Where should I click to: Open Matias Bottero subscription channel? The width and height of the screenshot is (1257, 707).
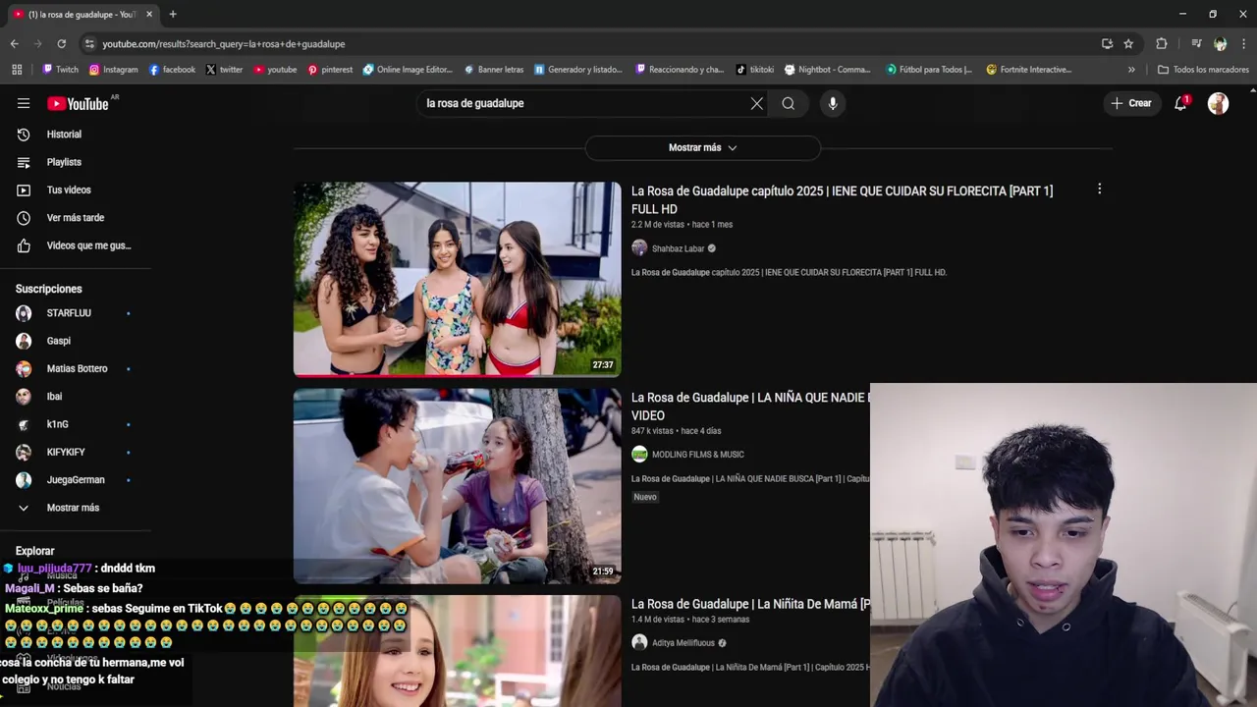coord(77,368)
